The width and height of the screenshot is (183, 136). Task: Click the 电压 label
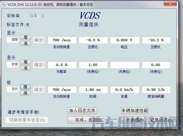(124, 47)
